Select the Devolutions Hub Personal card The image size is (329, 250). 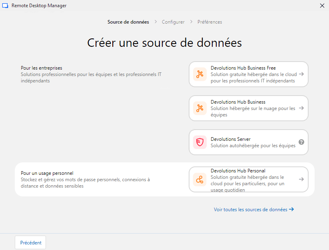pyautogui.click(x=248, y=179)
